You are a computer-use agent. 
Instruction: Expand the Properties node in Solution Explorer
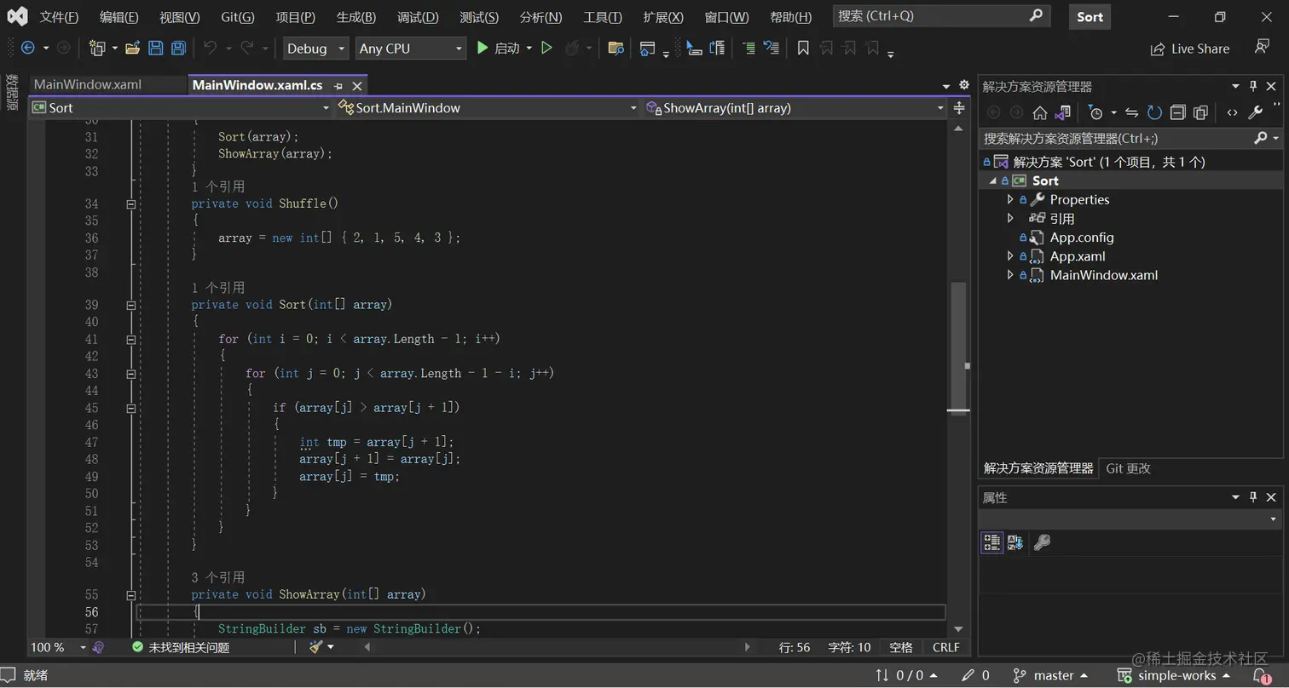pyautogui.click(x=1010, y=199)
